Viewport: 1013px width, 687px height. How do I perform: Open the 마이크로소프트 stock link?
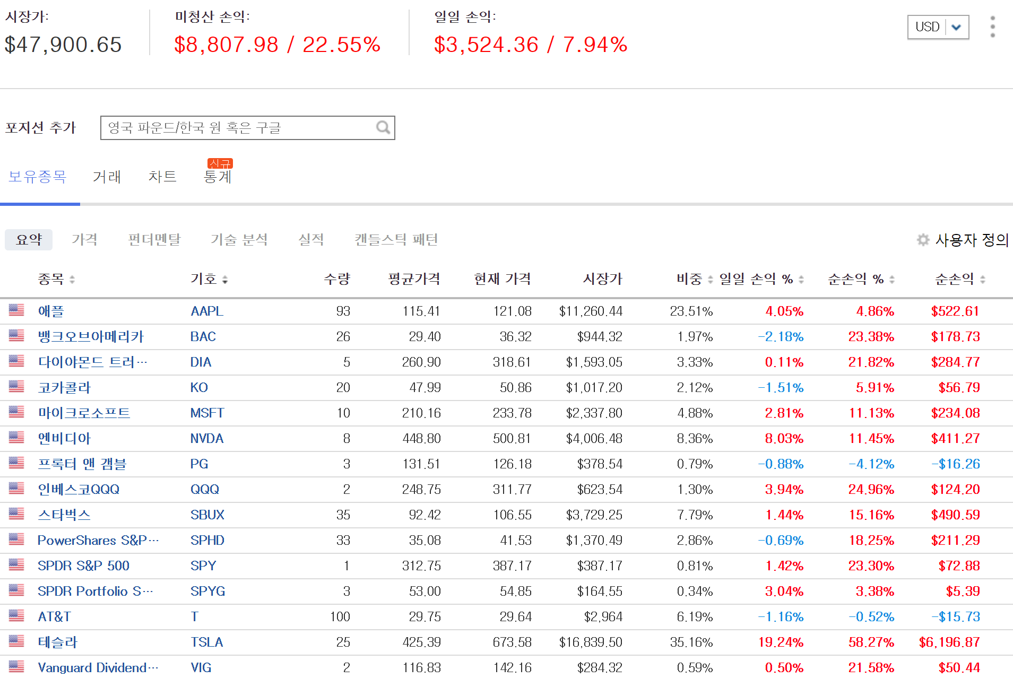coord(84,413)
